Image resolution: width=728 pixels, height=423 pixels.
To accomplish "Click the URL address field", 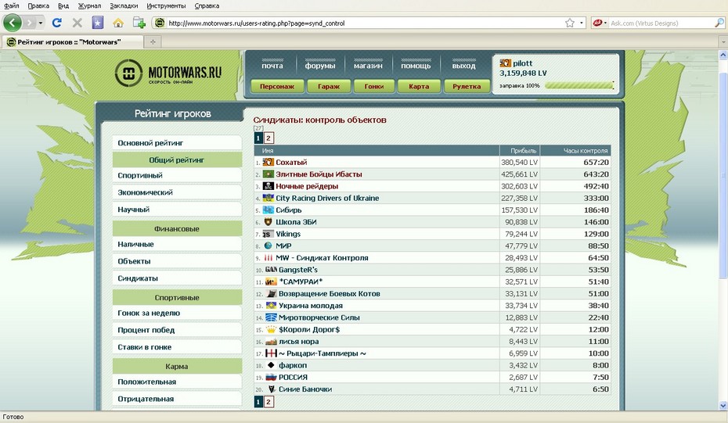I will coord(365,23).
